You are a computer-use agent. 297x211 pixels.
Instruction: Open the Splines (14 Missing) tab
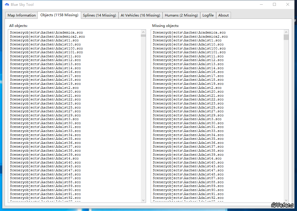pyautogui.click(x=99, y=15)
